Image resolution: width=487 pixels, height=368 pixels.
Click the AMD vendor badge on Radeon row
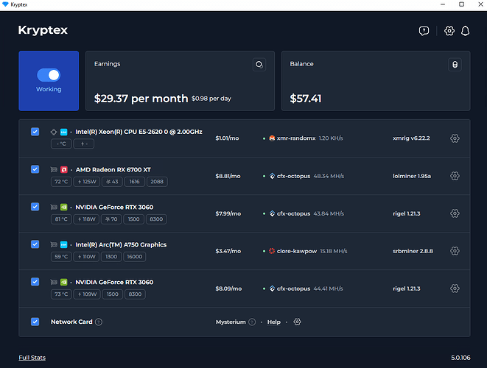[x=63, y=169]
